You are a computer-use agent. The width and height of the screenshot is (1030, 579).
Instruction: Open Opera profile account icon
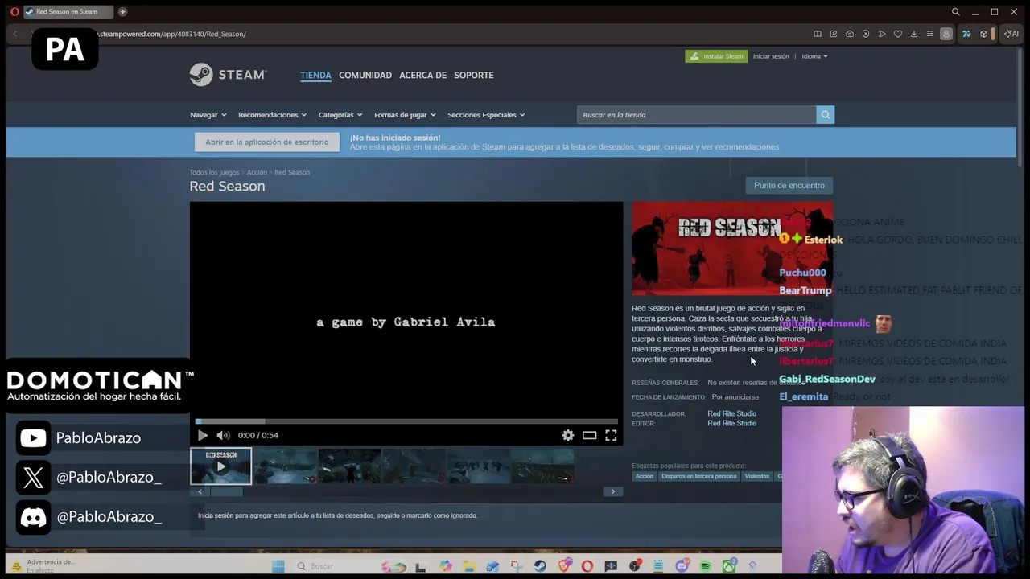[946, 34]
